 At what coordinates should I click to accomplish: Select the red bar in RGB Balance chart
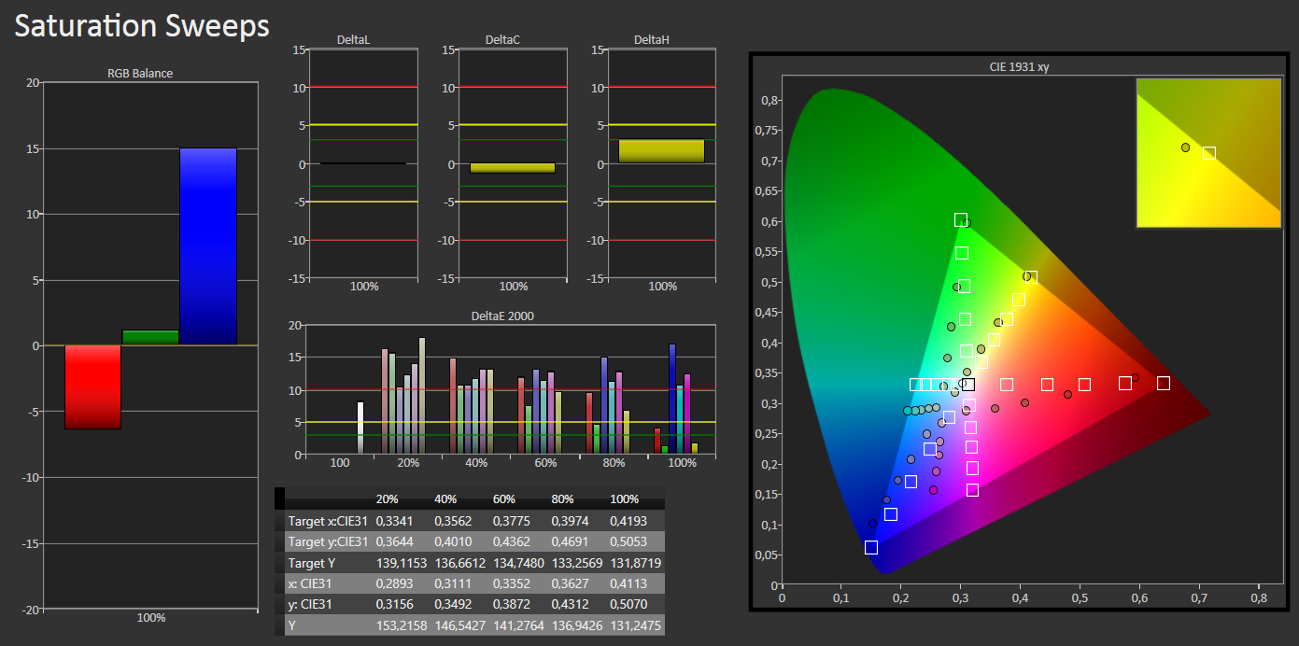(92, 387)
